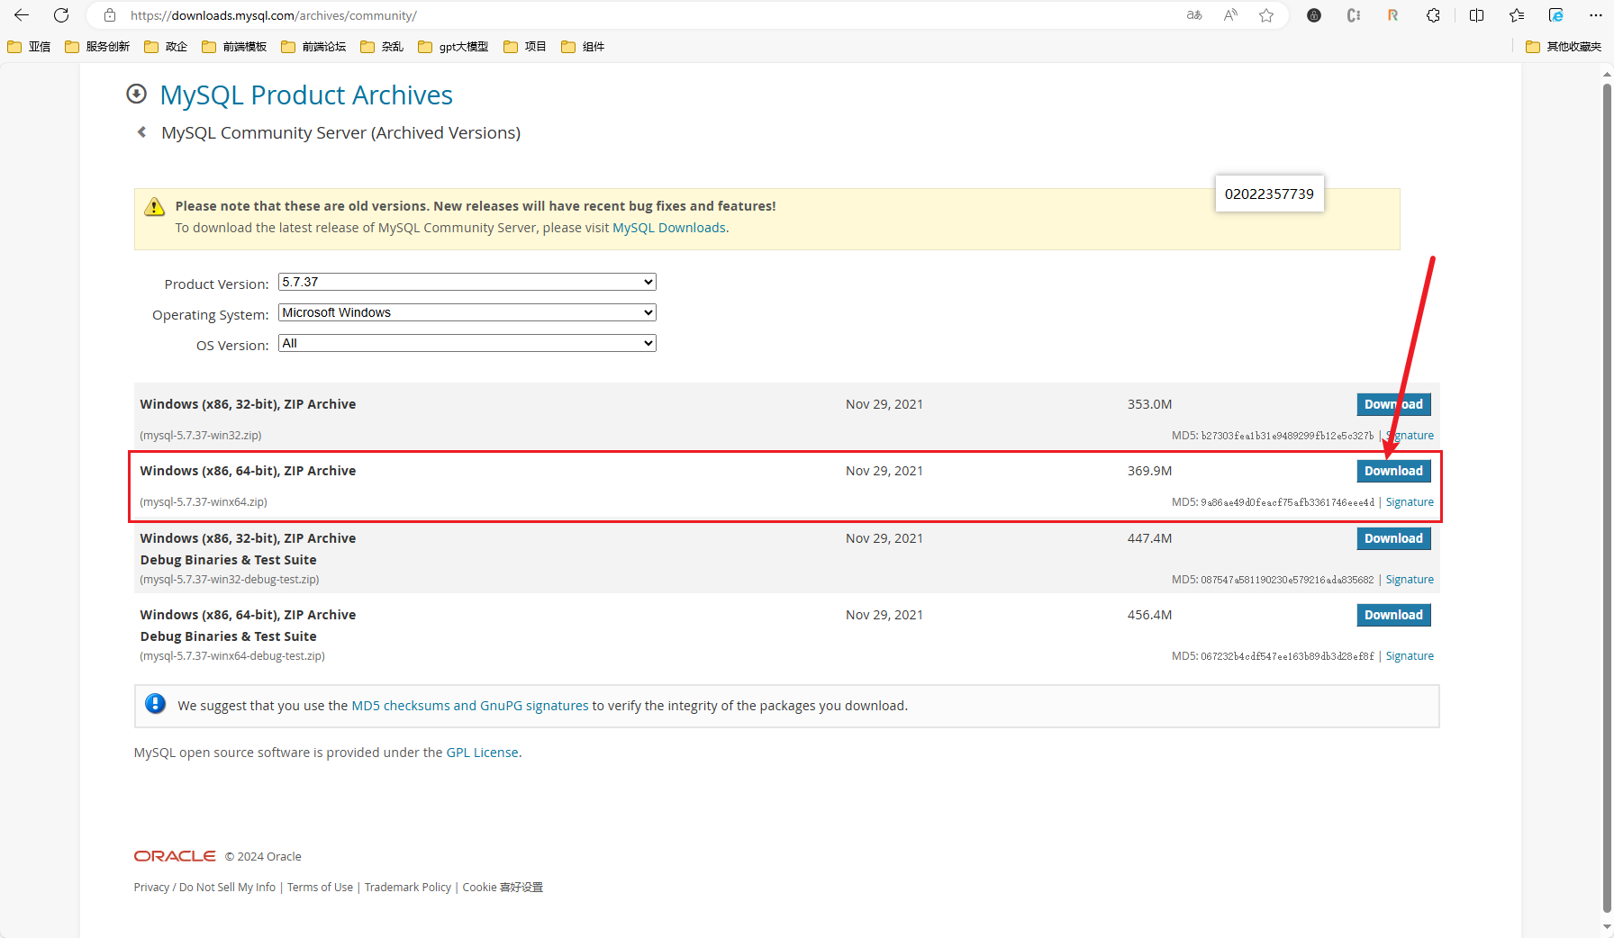Add the page to favorites with the star icon

pyautogui.click(x=1266, y=15)
